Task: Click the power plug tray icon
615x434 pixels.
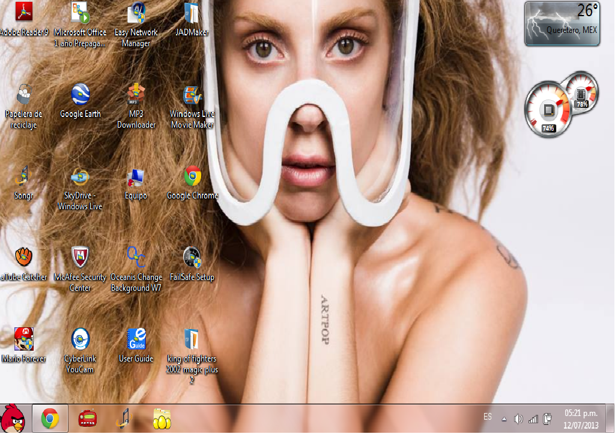Action: [x=548, y=419]
